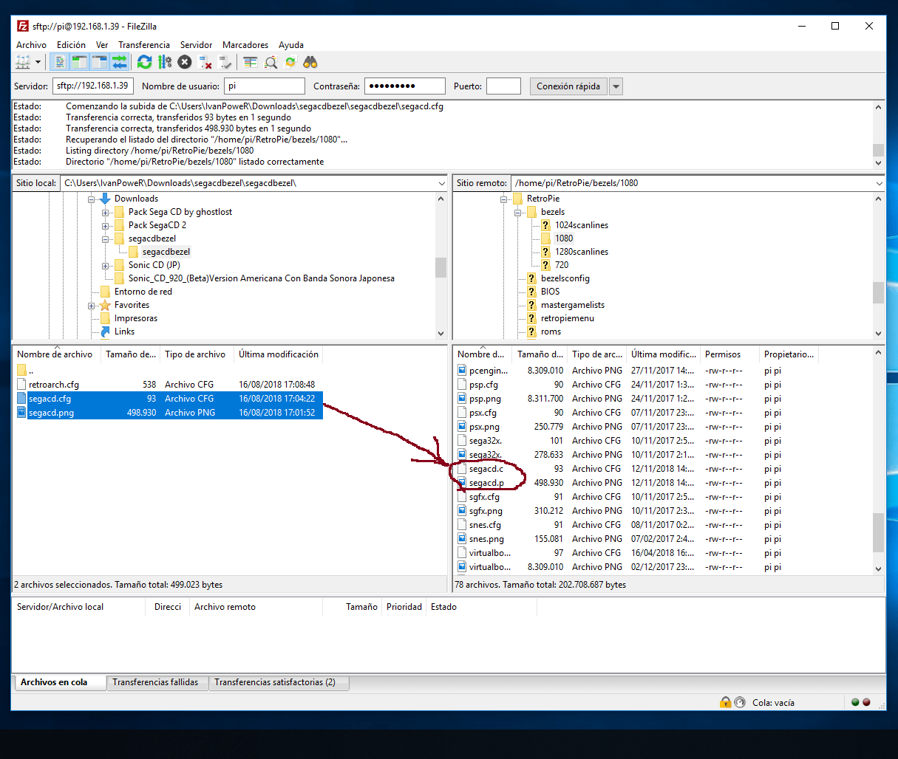Image resolution: width=898 pixels, height=759 pixels.
Task: Cancel current operation with the X icon
Action: coord(185,63)
